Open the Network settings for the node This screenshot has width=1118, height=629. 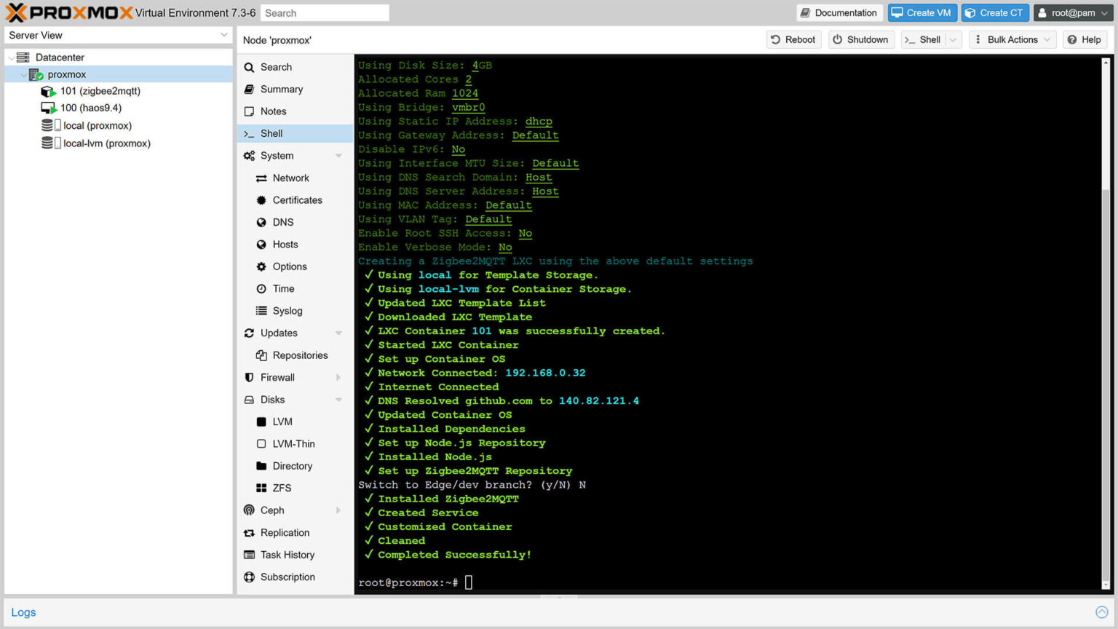pyautogui.click(x=291, y=178)
